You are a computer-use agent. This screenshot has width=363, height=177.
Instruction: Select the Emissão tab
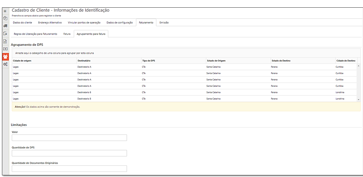pyautogui.click(x=164, y=23)
